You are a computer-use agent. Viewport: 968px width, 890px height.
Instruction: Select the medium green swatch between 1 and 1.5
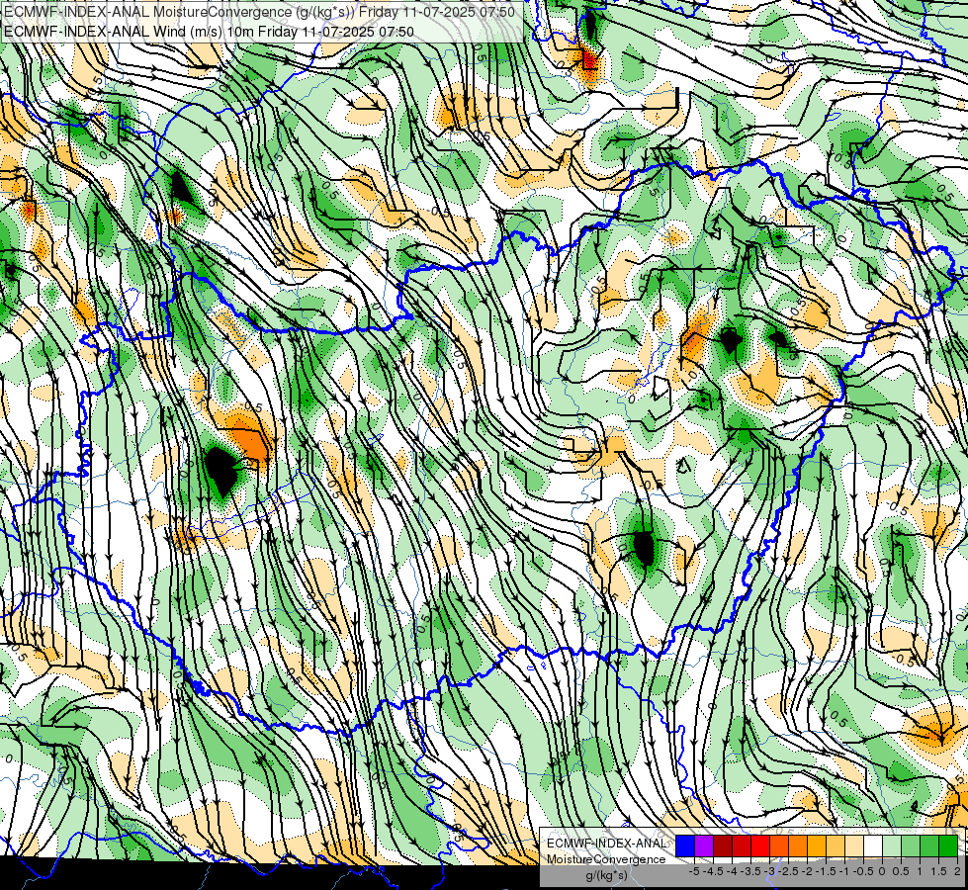(929, 845)
